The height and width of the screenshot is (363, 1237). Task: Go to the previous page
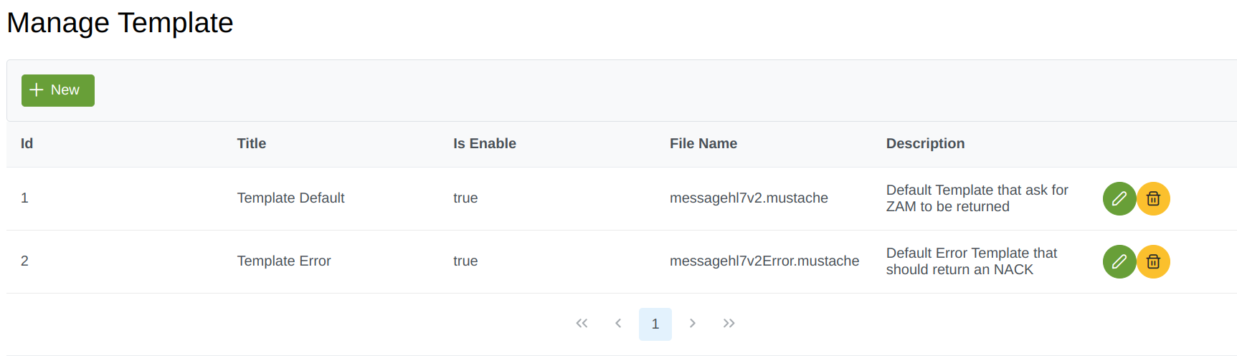click(x=618, y=324)
